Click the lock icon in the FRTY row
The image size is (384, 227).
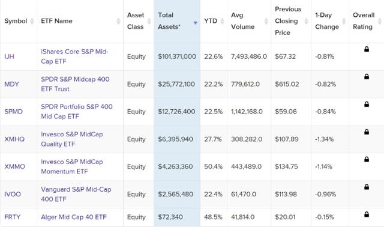367,214
